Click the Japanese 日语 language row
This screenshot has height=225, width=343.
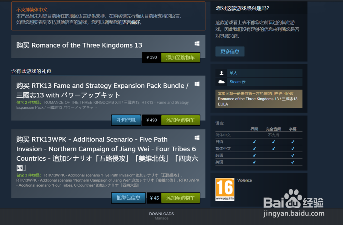coord(259,142)
